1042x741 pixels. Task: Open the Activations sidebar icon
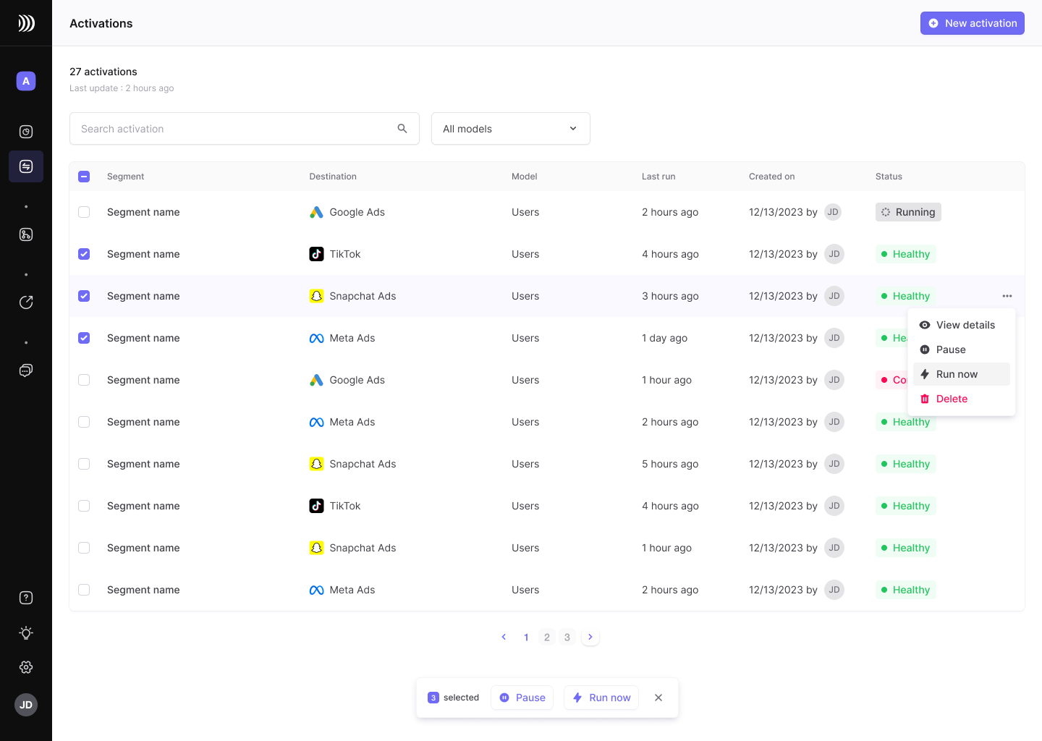click(x=26, y=166)
